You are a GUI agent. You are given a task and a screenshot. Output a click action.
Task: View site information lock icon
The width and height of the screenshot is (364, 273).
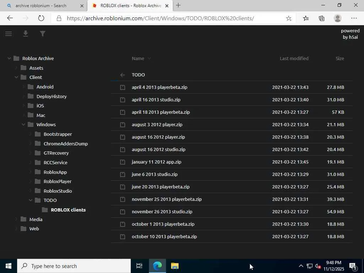[x=59, y=18]
